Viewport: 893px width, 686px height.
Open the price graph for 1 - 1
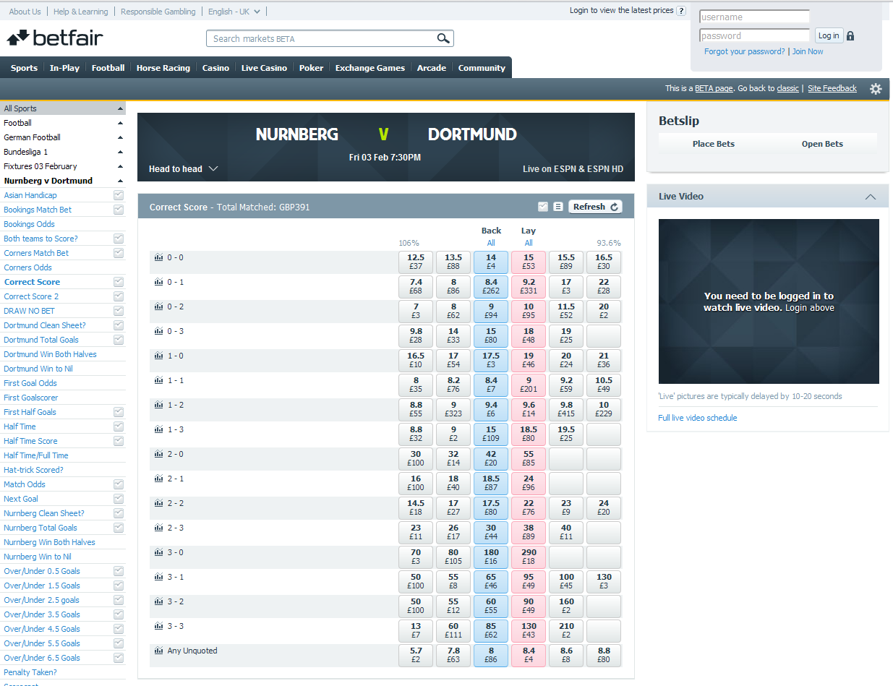point(158,380)
